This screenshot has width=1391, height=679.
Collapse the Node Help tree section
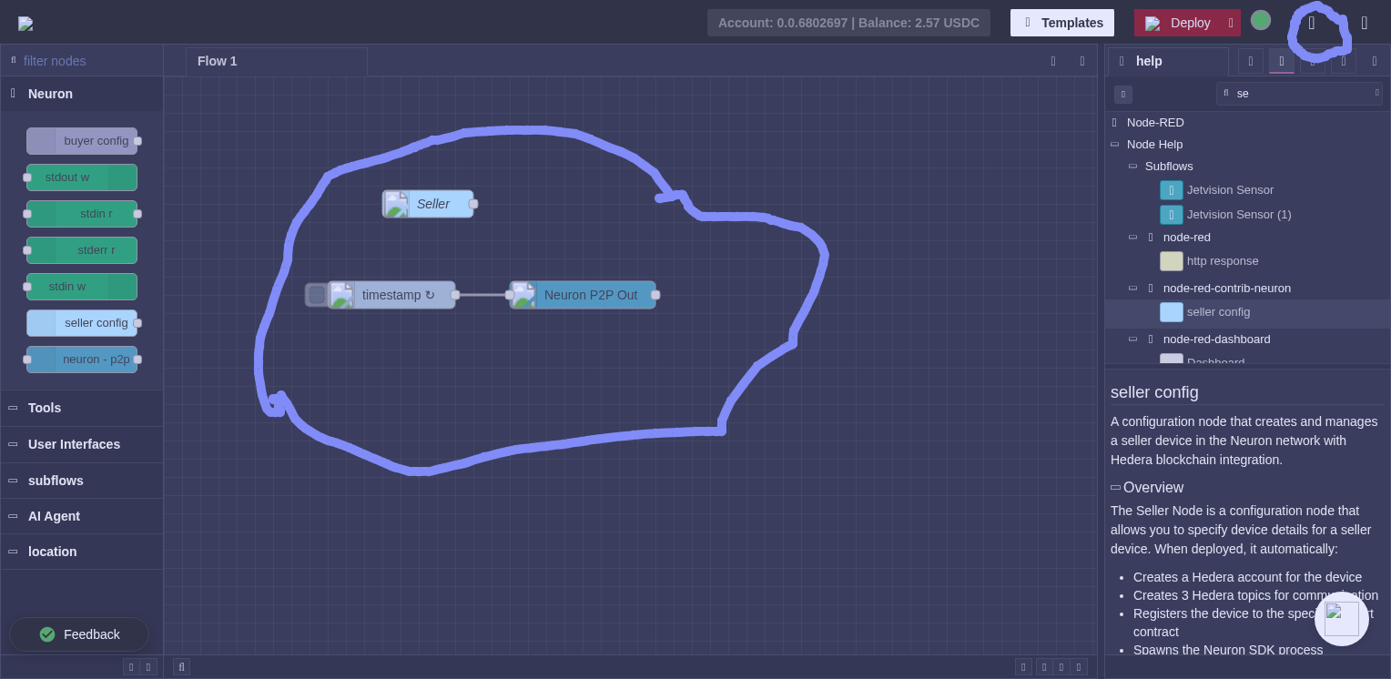coord(1114,144)
